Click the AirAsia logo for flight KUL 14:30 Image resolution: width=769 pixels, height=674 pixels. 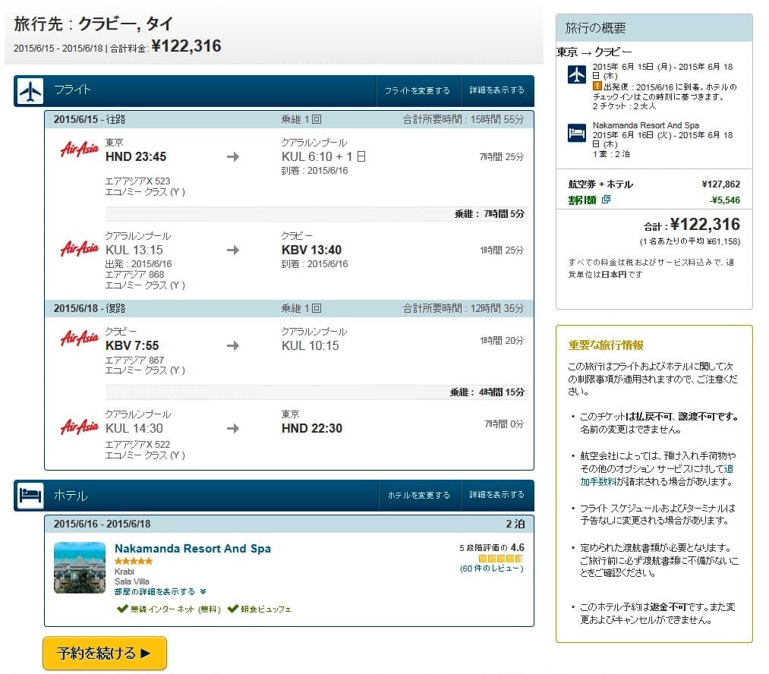[80, 427]
